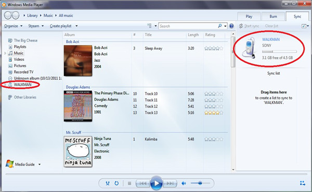Switch to the Sync tab

tap(297, 17)
